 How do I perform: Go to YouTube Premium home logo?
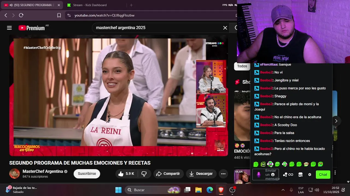pyautogui.click(x=31, y=28)
